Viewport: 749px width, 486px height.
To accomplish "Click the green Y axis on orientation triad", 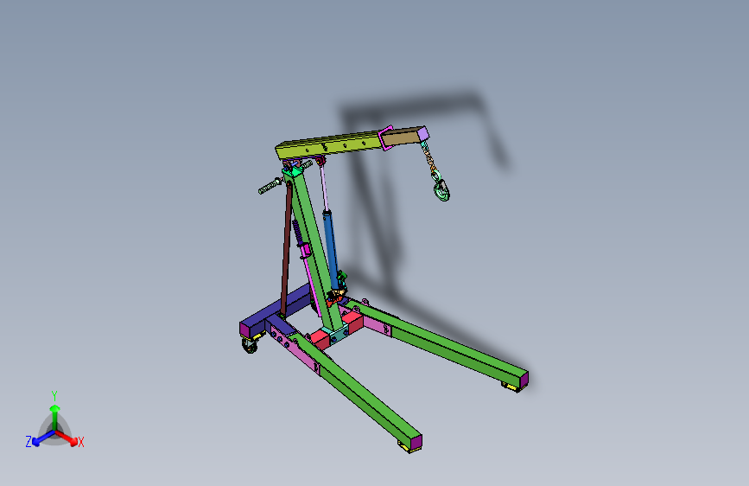I will tap(55, 418).
